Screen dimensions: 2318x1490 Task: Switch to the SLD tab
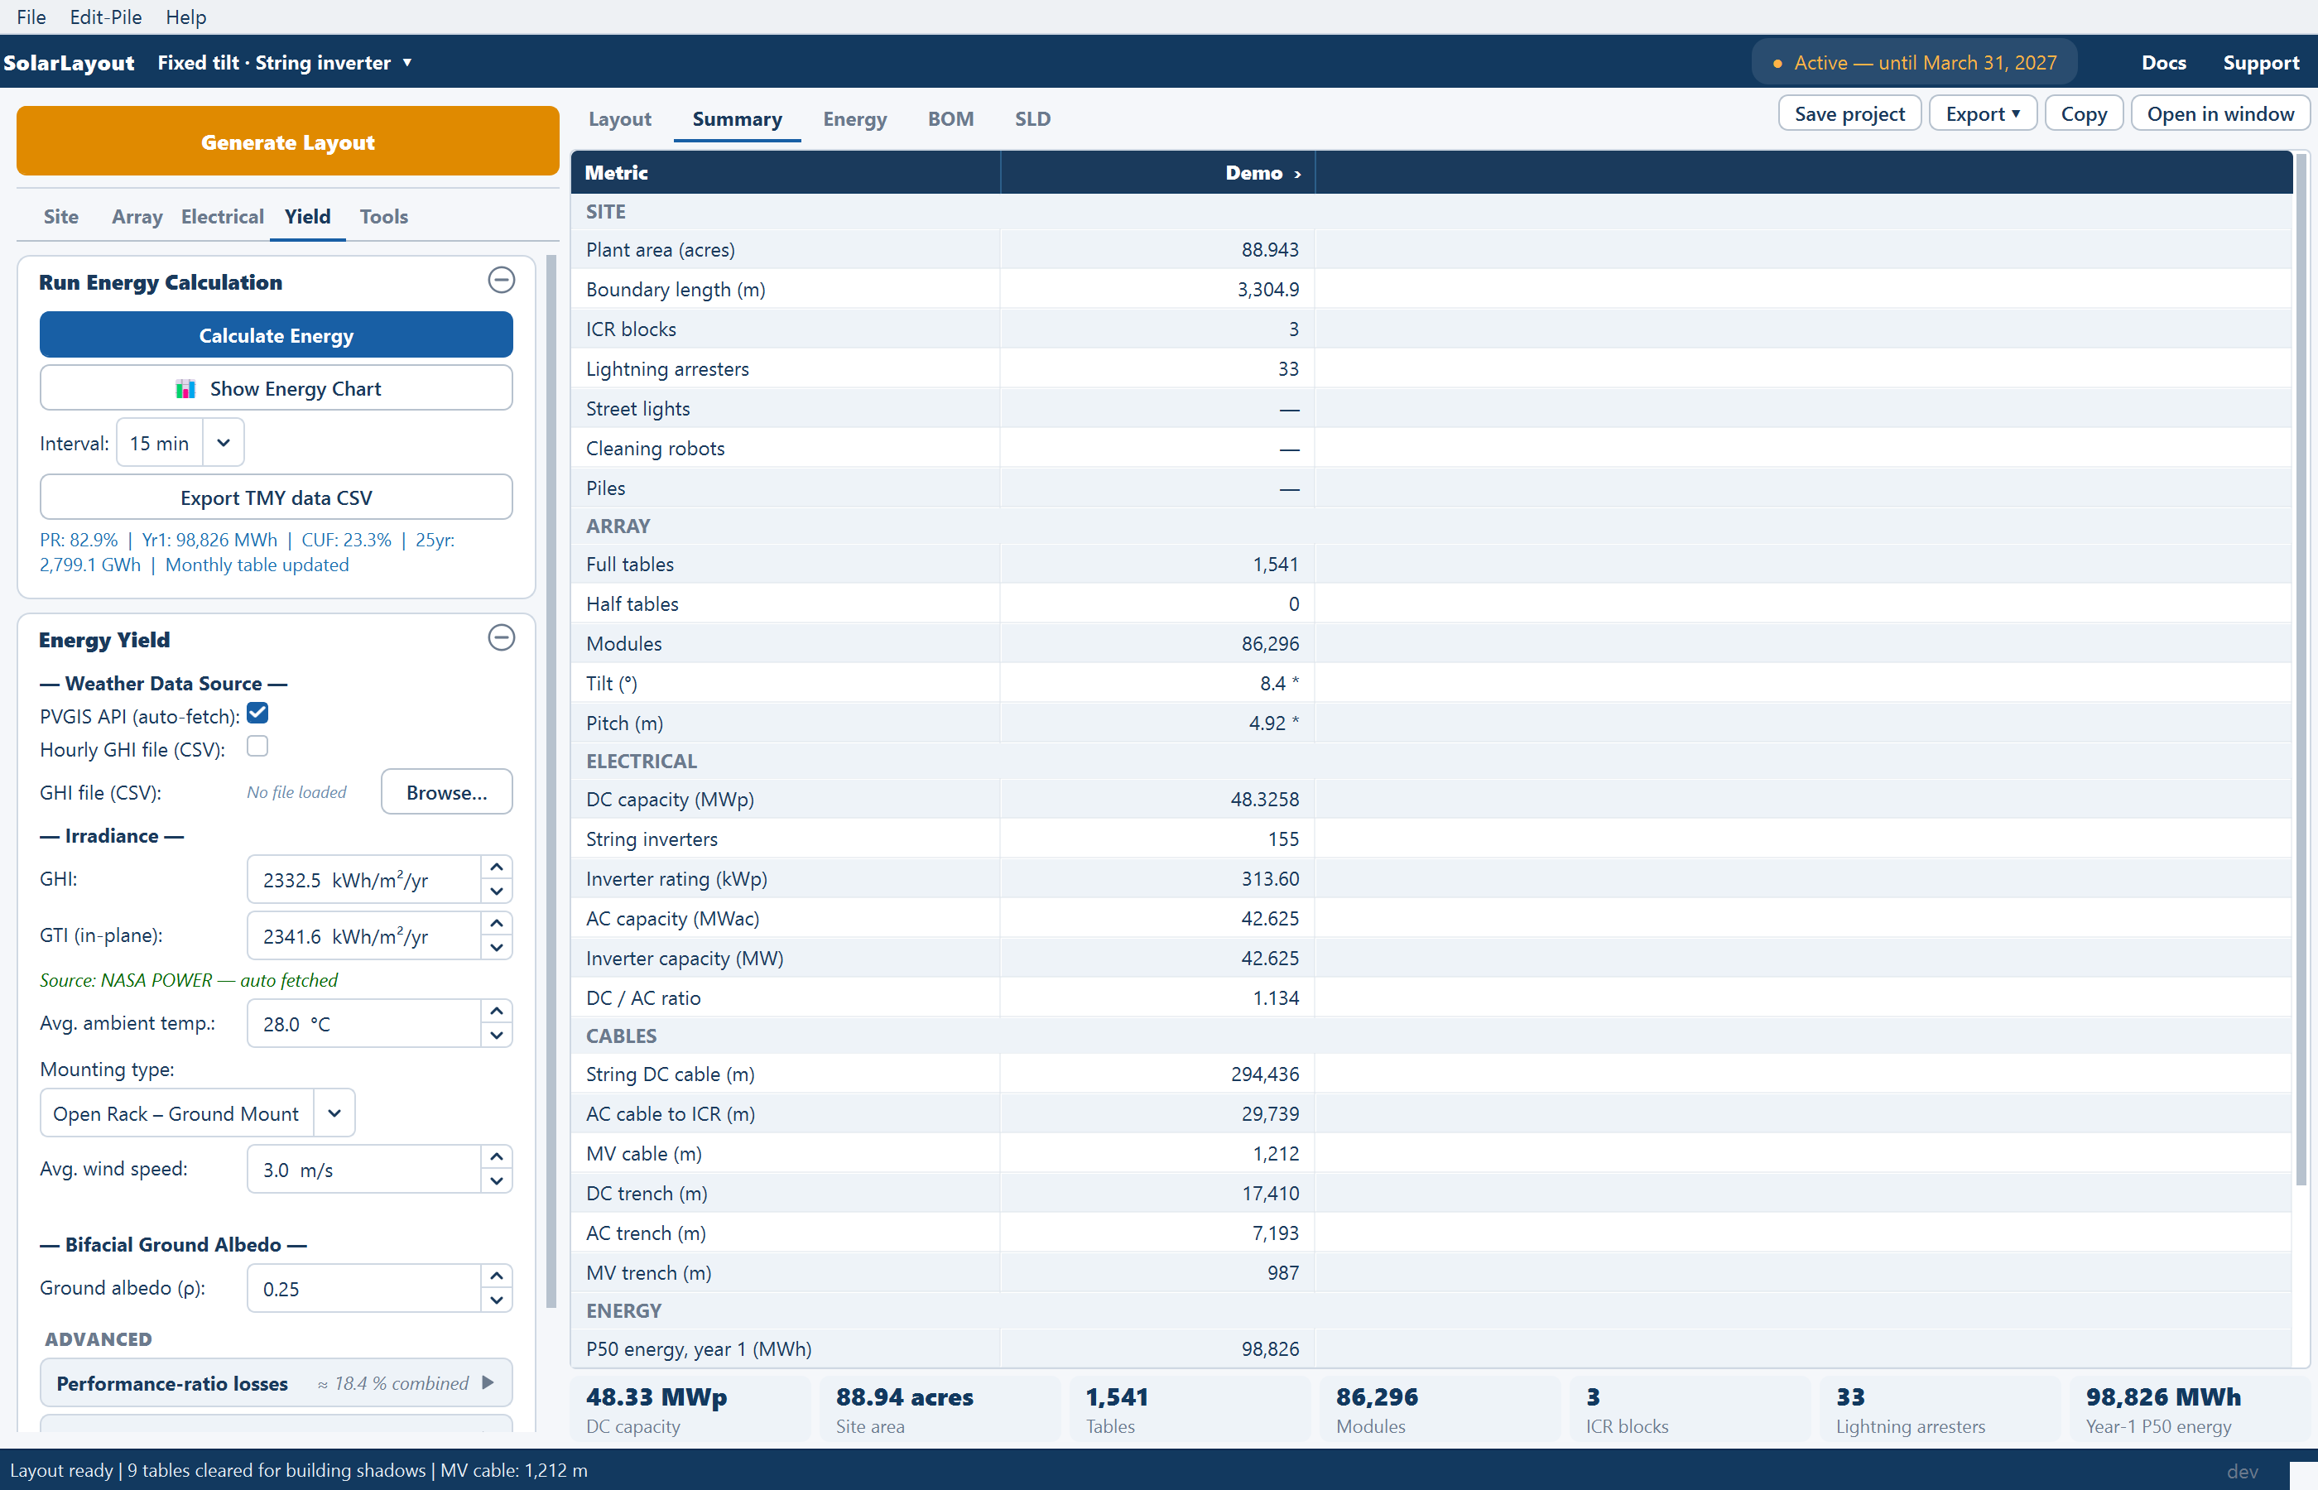[1032, 119]
